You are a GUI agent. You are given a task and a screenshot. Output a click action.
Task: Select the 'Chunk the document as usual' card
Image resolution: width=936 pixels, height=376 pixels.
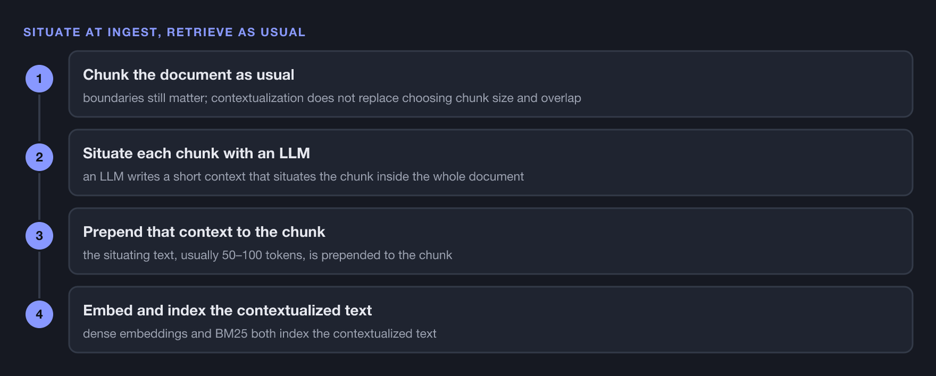tap(491, 84)
